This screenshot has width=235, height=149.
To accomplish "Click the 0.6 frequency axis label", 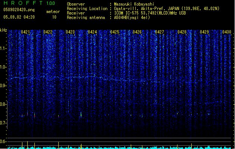I will tap(3, 142).
